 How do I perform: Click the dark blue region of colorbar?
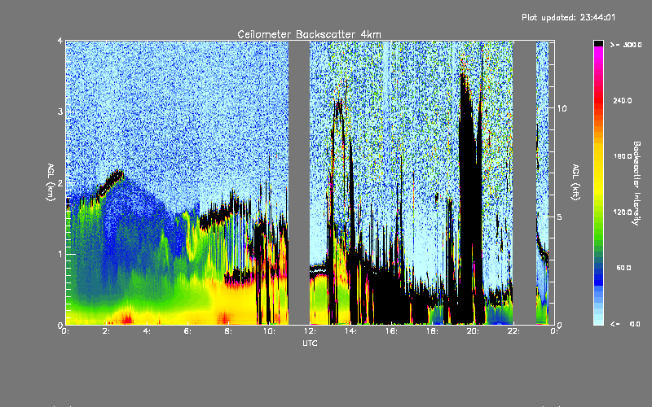598,276
